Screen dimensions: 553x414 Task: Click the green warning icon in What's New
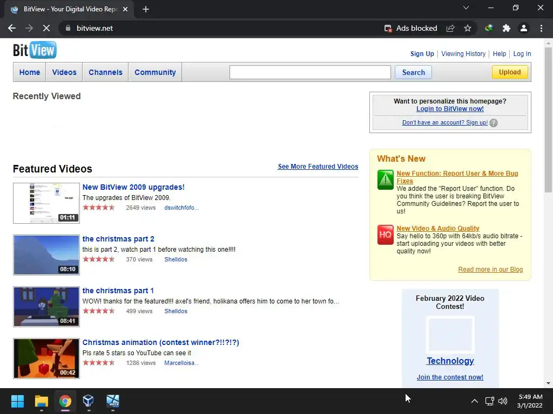click(x=386, y=180)
